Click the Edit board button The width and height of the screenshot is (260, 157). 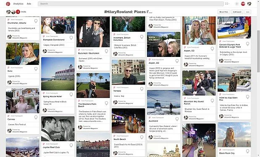(x=237, y=12)
